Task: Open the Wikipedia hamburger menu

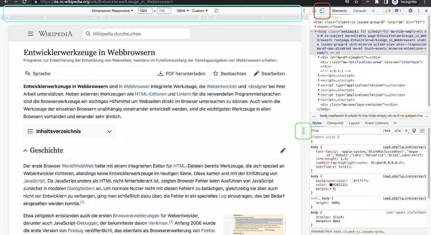Action: coord(30,34)
